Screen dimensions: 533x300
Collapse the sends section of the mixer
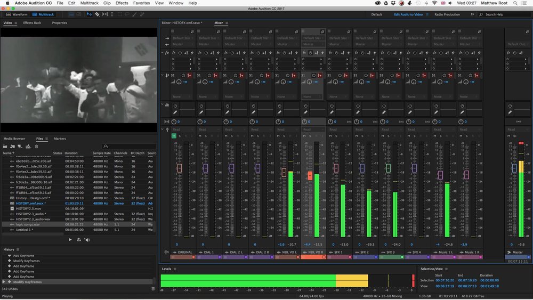(162, 75)
